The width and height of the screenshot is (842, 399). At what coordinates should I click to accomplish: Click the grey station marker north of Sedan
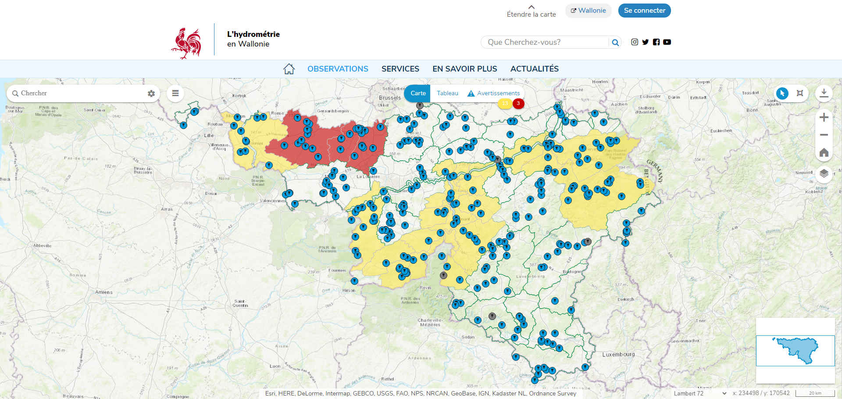(x=492, y=316)
